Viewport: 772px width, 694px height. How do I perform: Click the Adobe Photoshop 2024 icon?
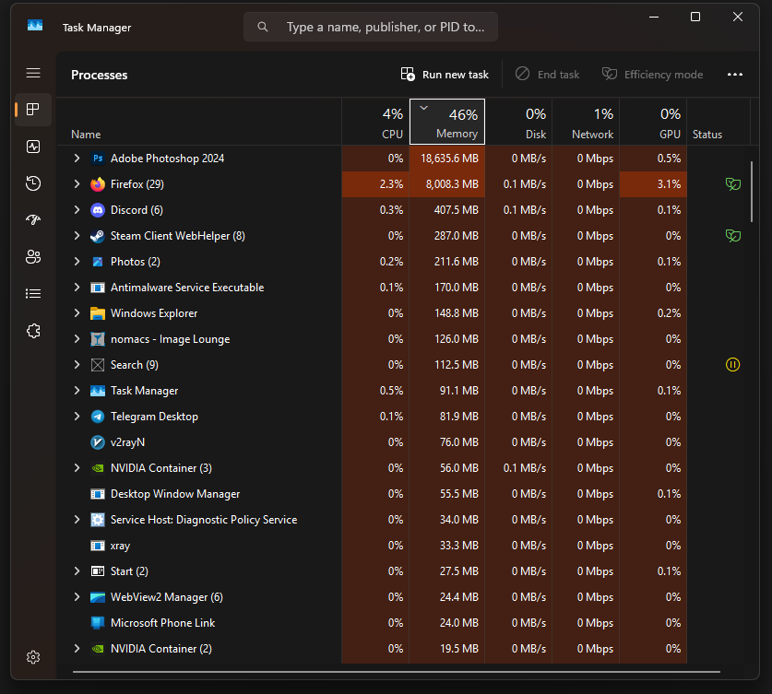[x=98, y=159]
